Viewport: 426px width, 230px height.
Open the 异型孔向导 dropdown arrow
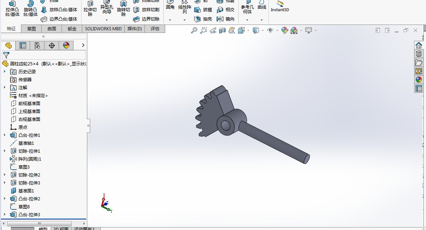coord(107,20)
